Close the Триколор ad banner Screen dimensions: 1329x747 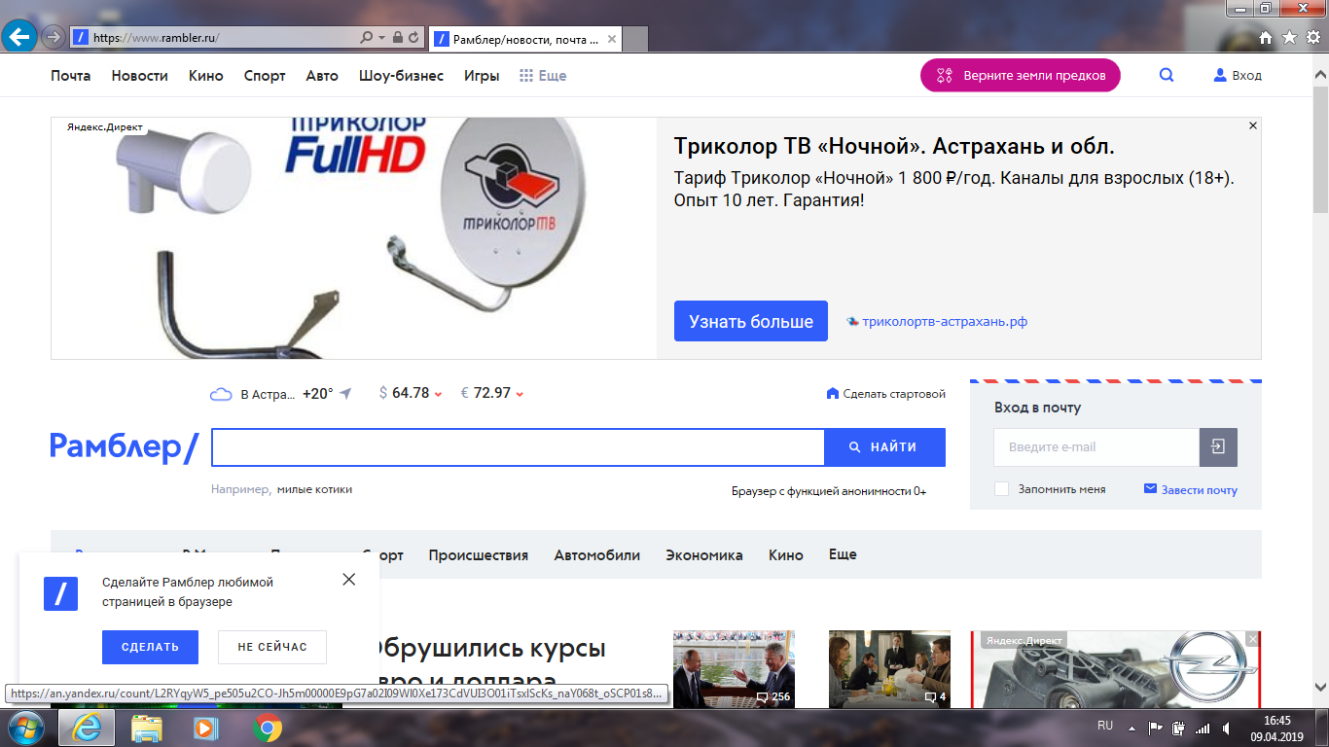pyautogui.click(x=1253, y=125)
